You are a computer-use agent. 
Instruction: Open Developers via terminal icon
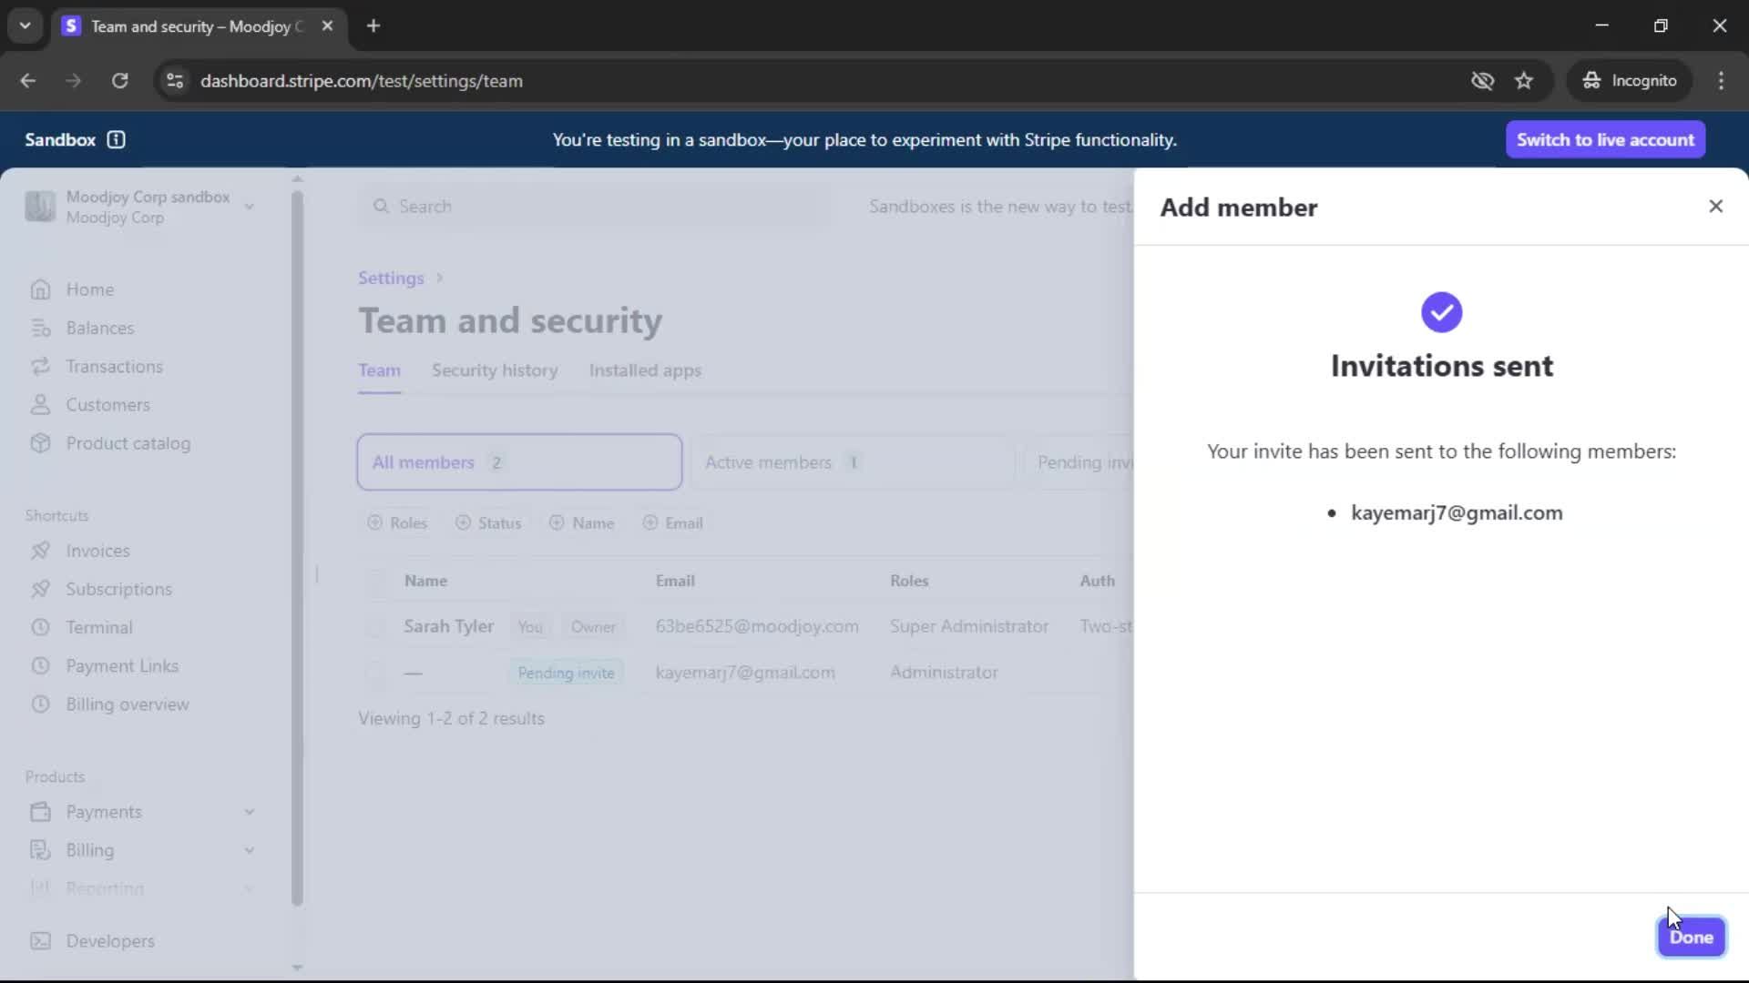(40, 941)
